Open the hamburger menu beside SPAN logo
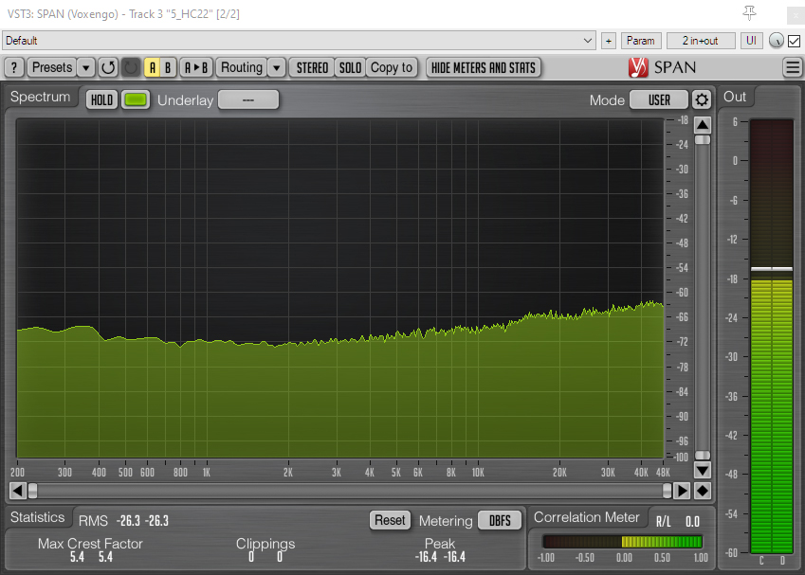Image resolution: width=805 pixels, height=575 pixels. click(x=793, y=67)
